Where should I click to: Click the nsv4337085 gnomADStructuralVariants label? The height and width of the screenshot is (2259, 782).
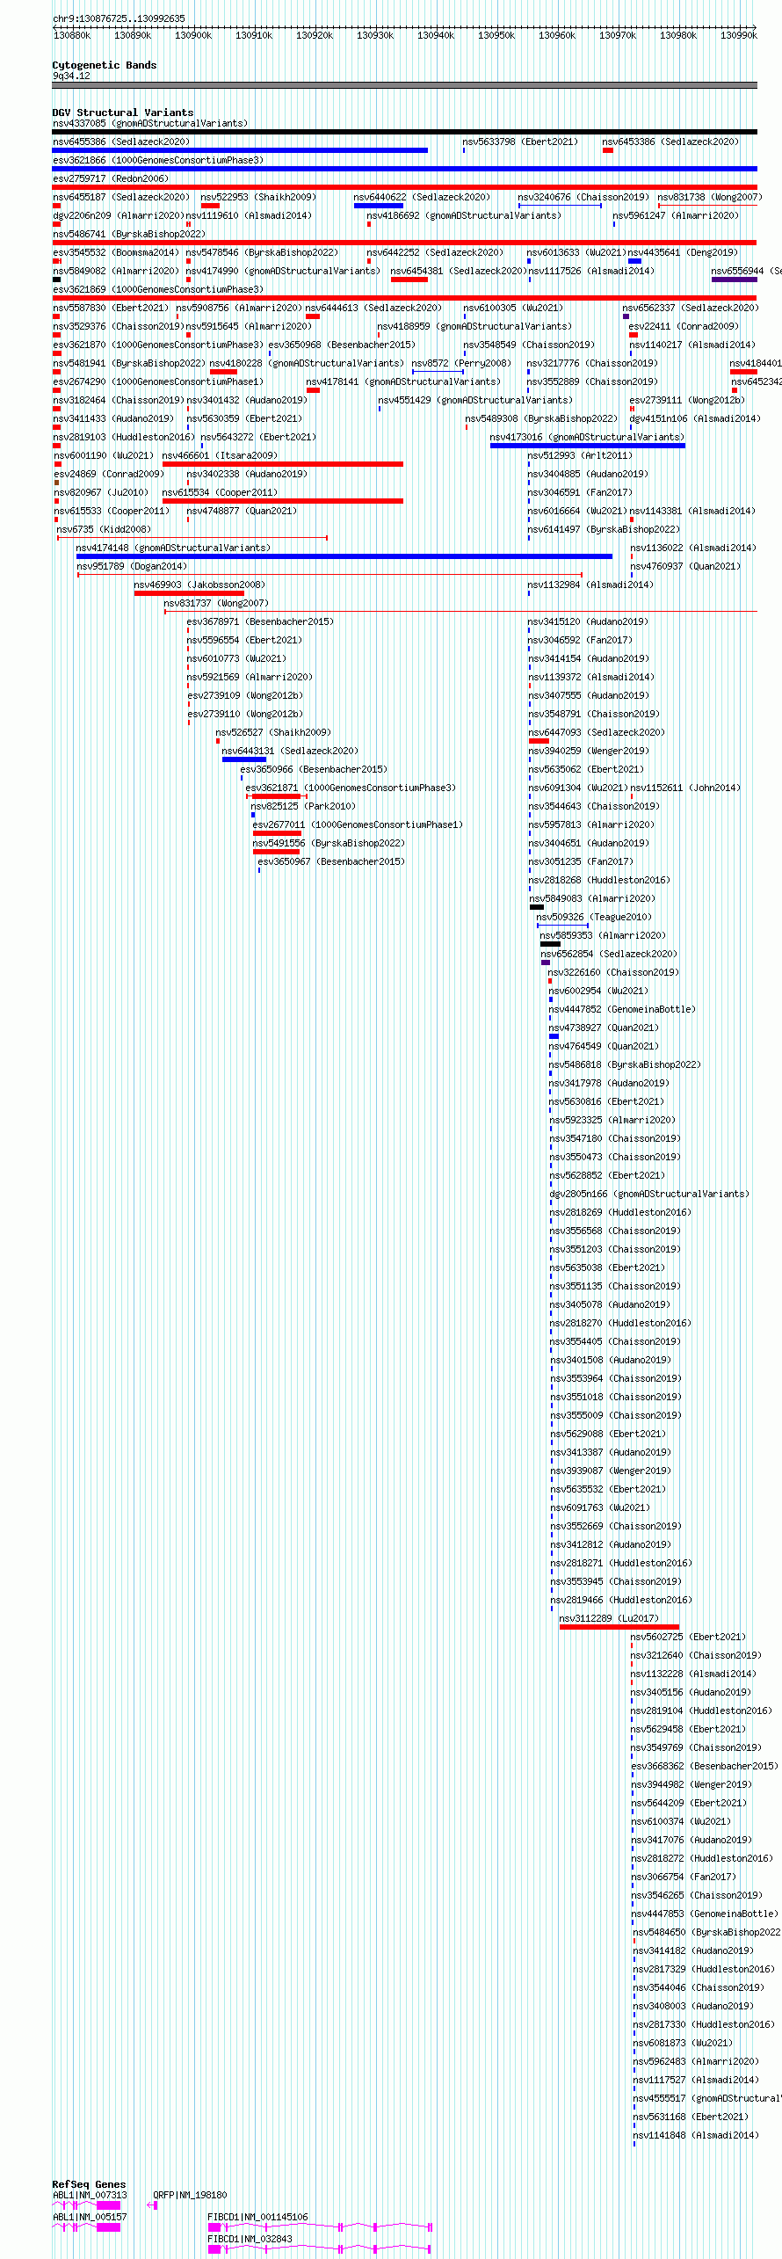tap(150, 123)
